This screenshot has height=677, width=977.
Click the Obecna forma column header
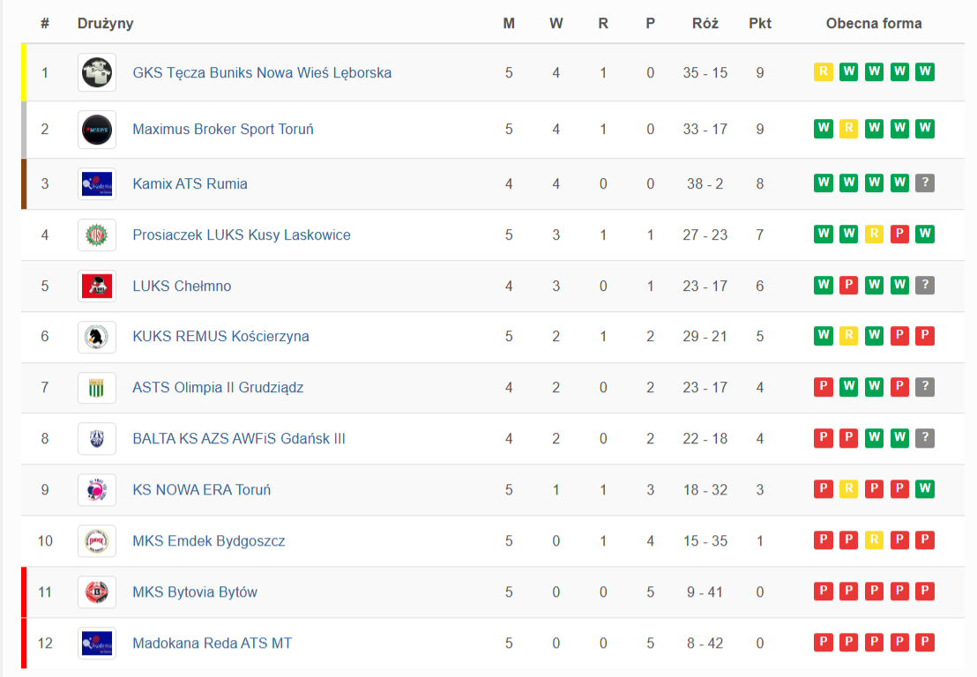(874, 24)
